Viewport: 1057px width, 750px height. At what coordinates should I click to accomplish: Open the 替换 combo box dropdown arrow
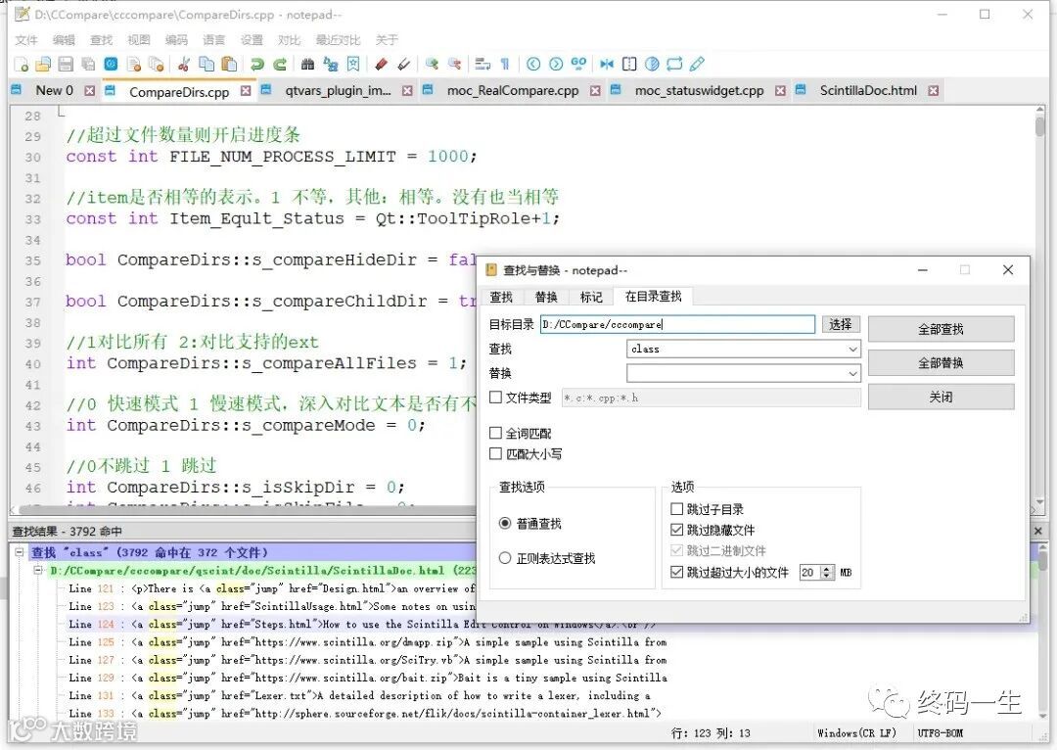[852, 373]
